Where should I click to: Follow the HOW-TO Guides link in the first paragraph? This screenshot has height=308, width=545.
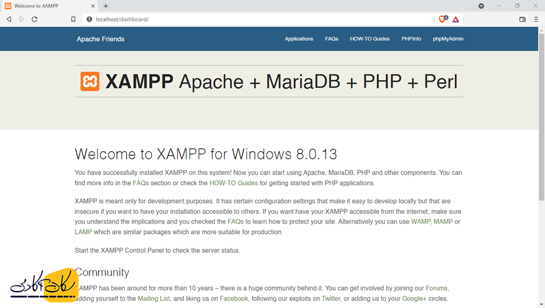coord(234,183)
